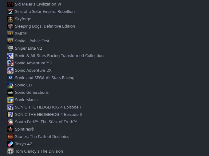Select Stories: The Path of Destinies

coord(42,137)
